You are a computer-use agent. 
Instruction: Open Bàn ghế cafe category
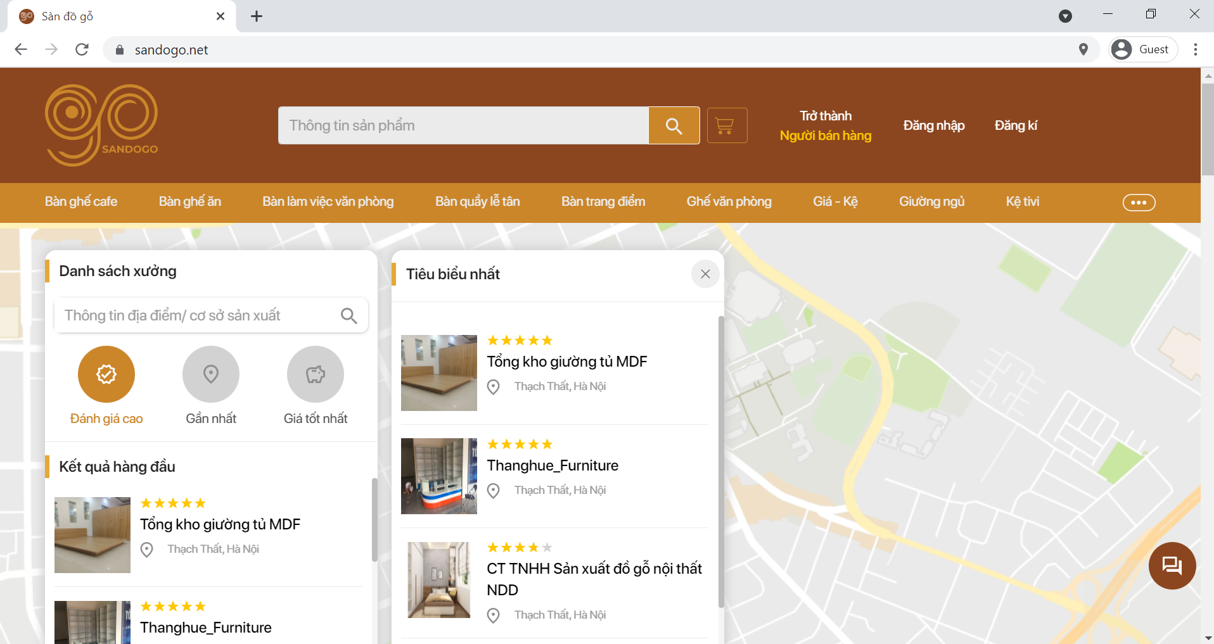(x=81, y=201)
